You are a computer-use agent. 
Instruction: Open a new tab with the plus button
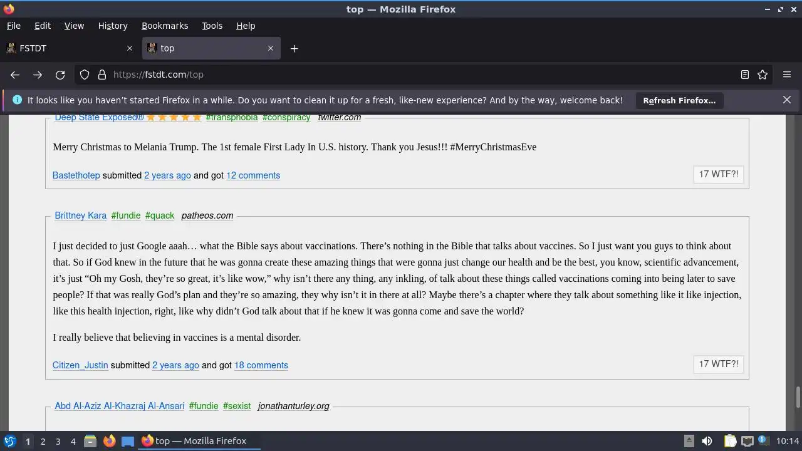tap(294, 48)
